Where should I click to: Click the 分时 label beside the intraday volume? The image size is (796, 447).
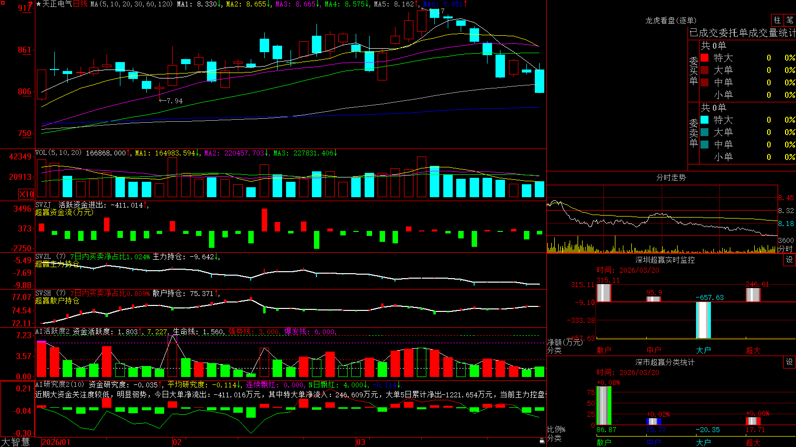[x=786, y=249]
